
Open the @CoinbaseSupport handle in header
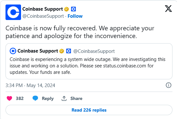coord(43,16)
